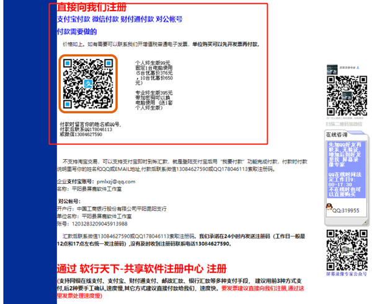This screenshot has width=372, height=304.
Task: Open QQ:319955 chat link
Action: pyautogui.click(x=346, y=211)
